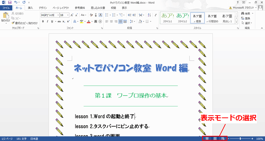Switch to the 校閲 tab
This screenshot has width=265, height=141.
(113, 8)
